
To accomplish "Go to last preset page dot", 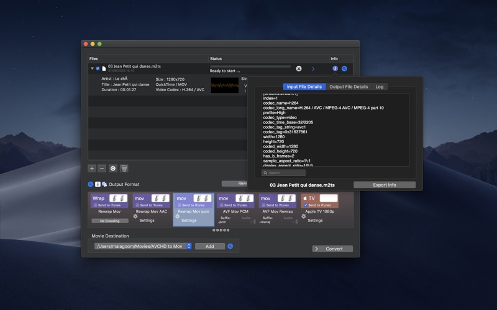I will pos(228,230).
